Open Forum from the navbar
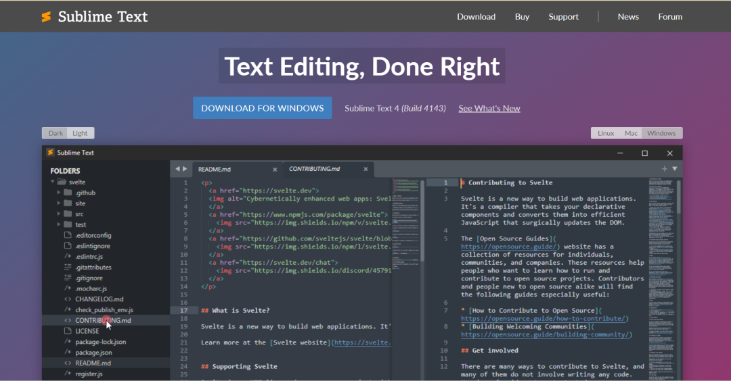Screen dimensions: 731x381 670,17
